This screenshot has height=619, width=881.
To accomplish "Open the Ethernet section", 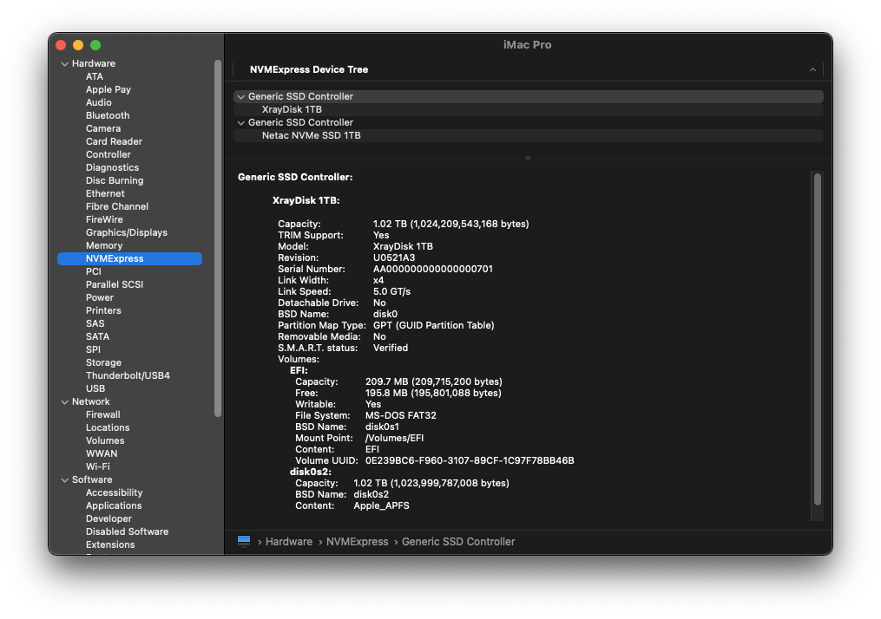I will coord(105,193).
